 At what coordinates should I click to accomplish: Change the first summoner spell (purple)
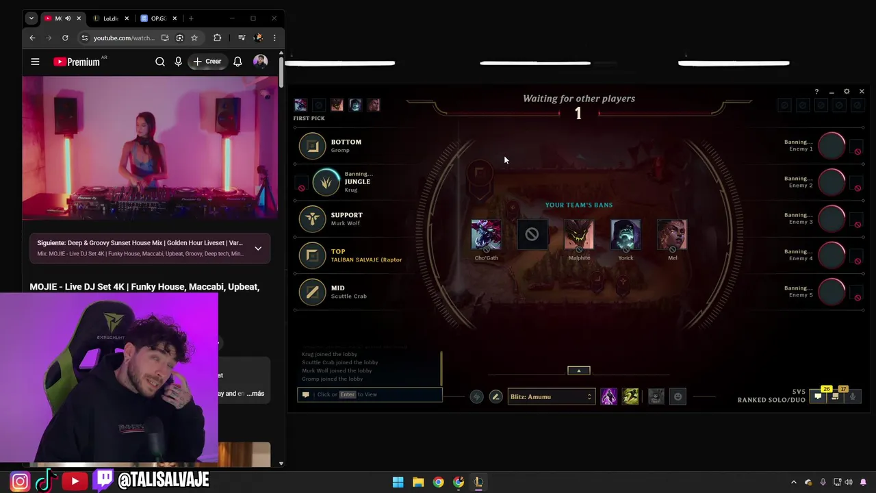tap(608, 396)
